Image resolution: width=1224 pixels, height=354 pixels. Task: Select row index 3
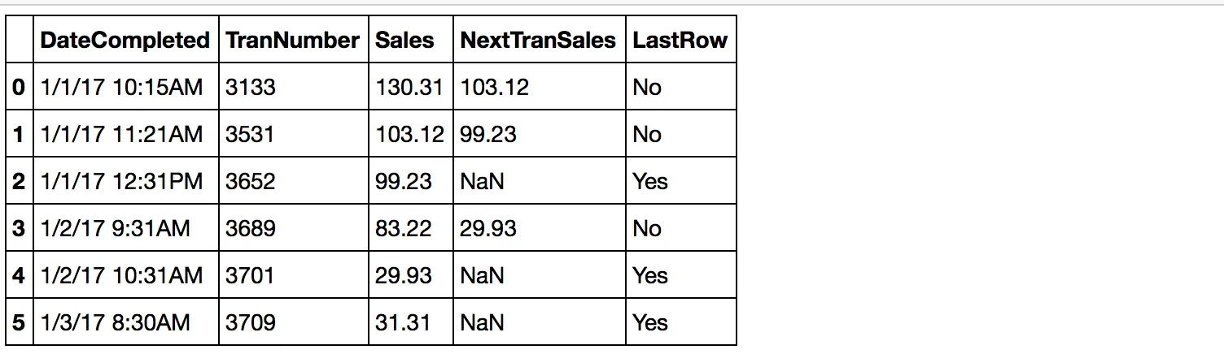tap(20, 228)
